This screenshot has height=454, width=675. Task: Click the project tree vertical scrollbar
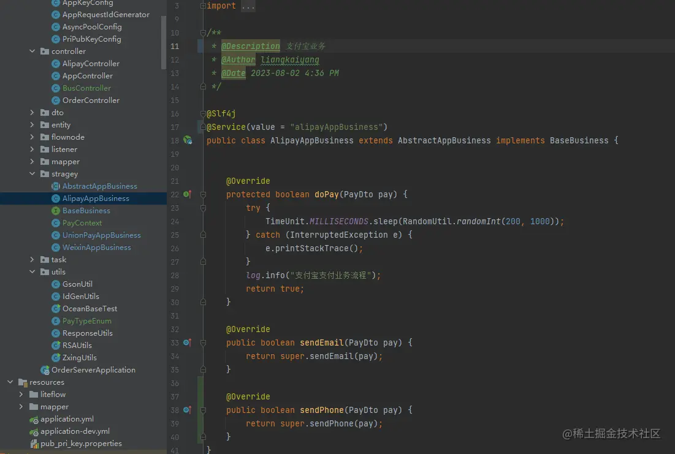(x=164, y=42)
